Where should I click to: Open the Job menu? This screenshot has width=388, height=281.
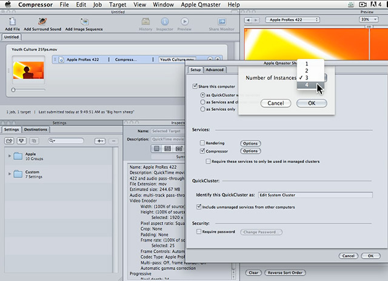(97, 4)
